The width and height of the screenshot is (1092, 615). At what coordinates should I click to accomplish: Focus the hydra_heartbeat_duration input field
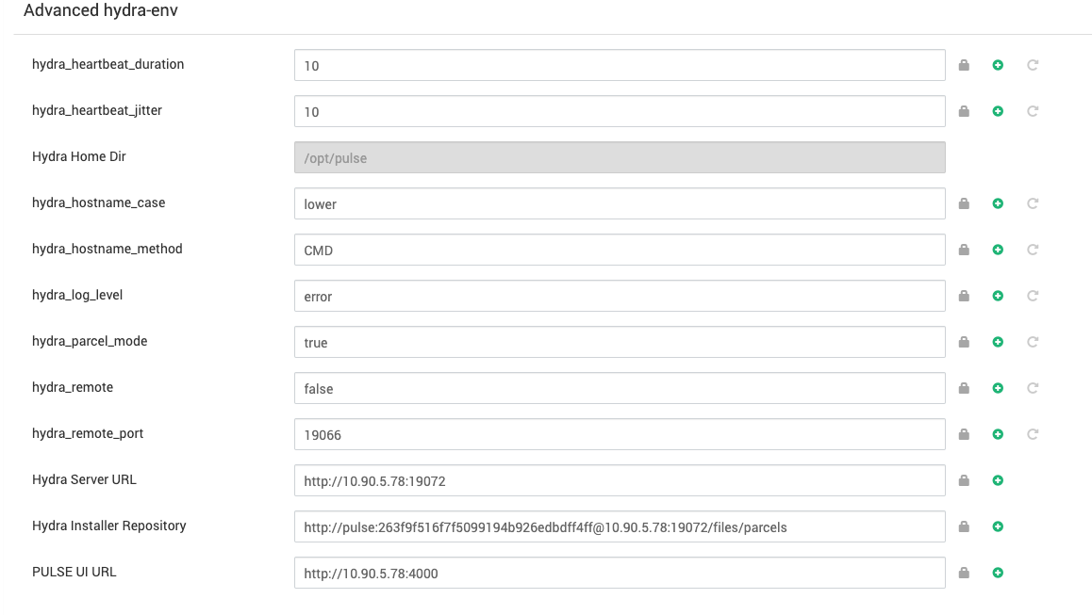point(620,65)
